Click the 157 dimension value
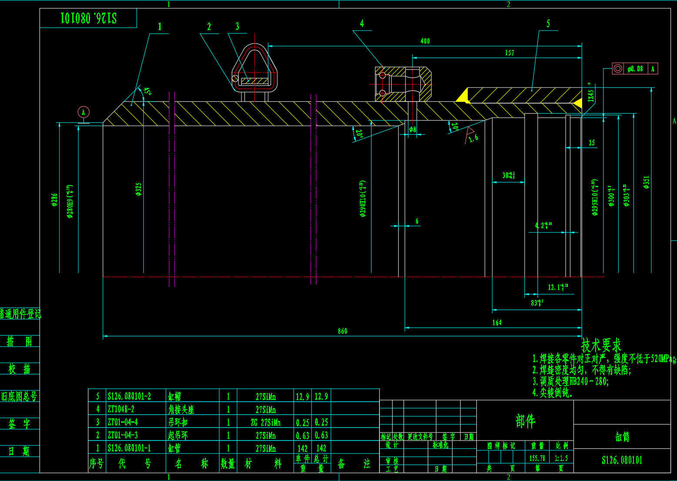 (509, 53)
